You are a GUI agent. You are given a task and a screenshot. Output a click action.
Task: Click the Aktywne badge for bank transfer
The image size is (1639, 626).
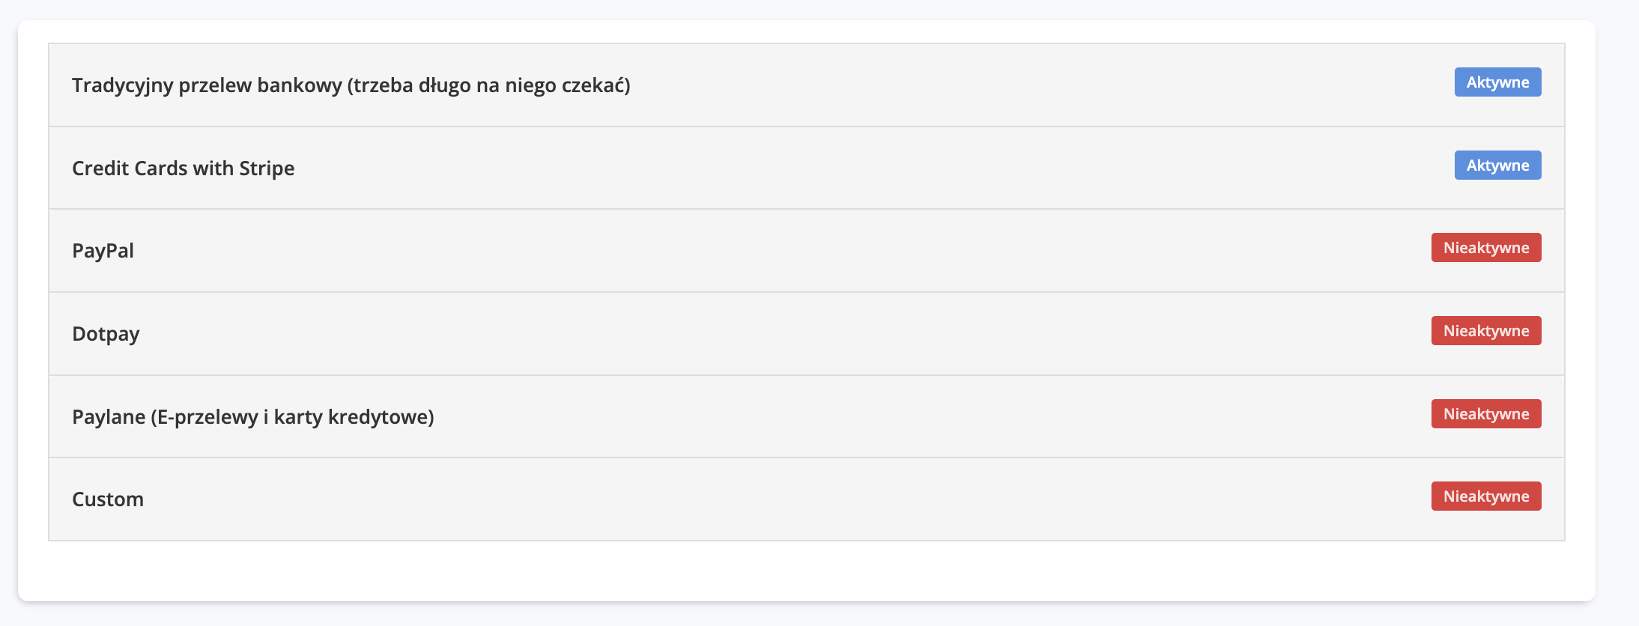pos(1497,82)
